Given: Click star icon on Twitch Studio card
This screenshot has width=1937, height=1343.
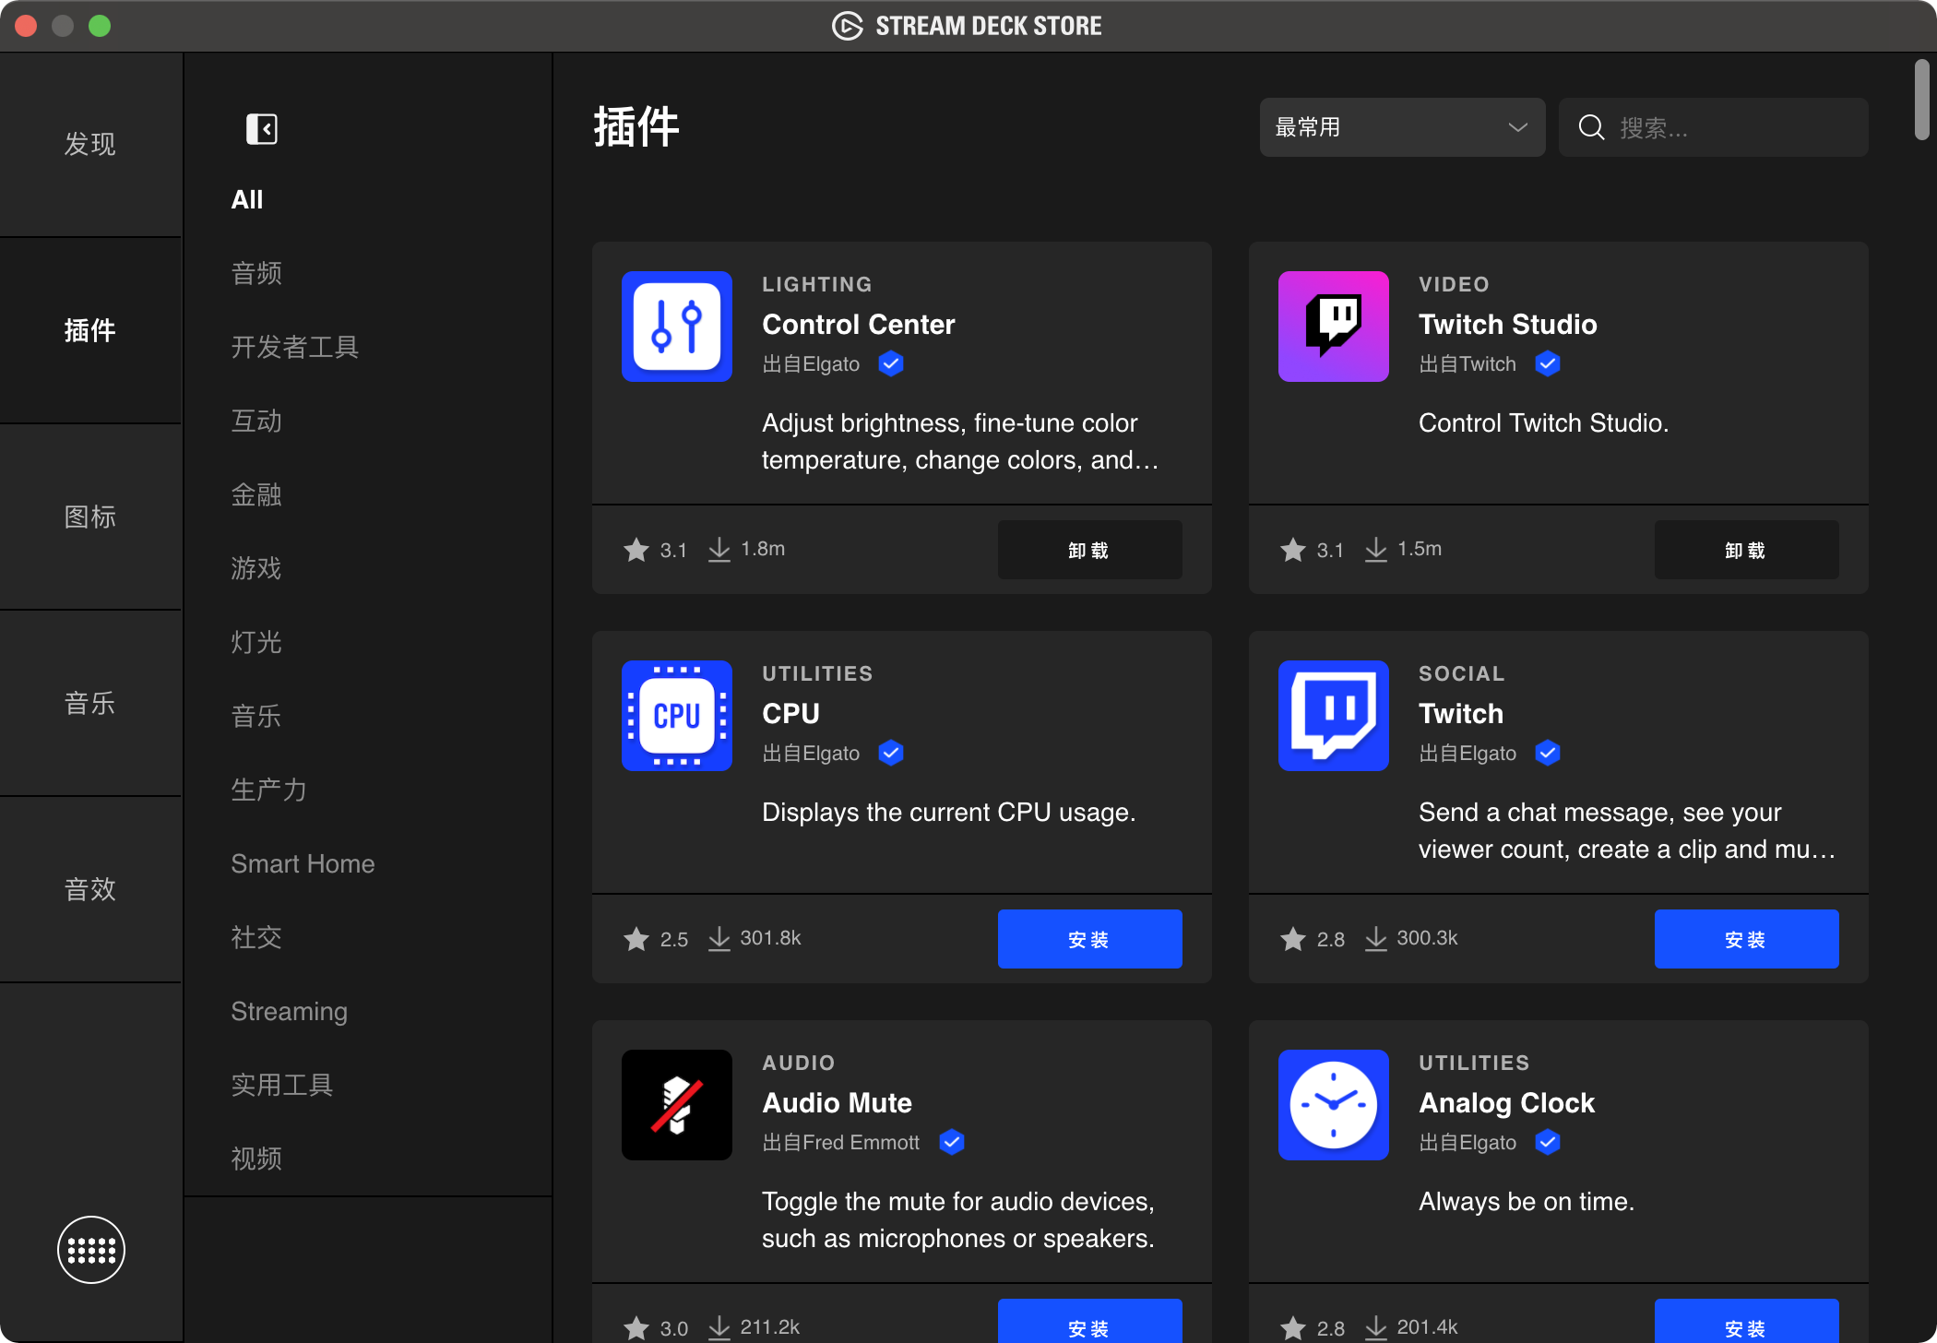Looking at the screenshot, I should coord(1293,550).
